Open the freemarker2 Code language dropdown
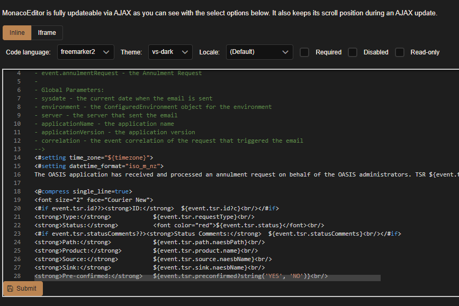This screenshot has height=306, width=459. pyautogui.click(x=85, y=52)
